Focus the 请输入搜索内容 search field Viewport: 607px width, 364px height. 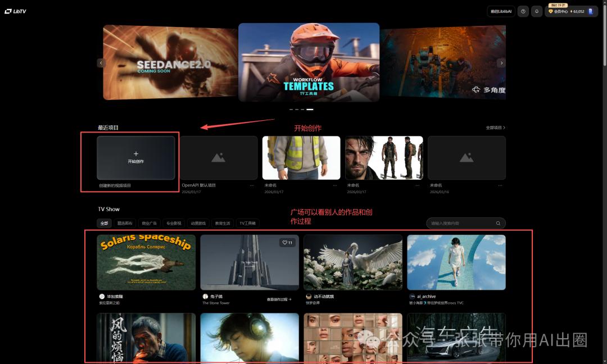pyautogui.click(x=461, y=224)
